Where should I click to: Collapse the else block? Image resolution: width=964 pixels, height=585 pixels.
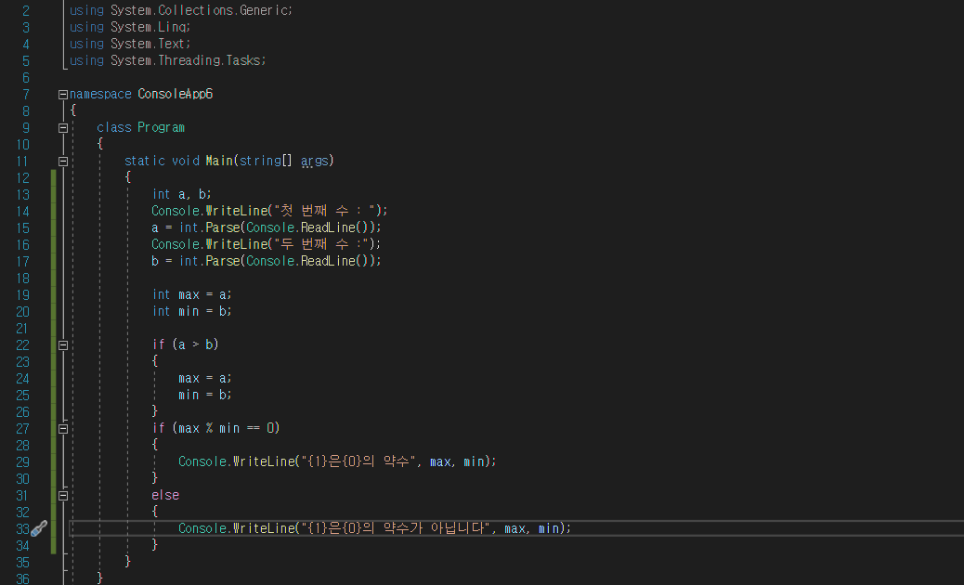pyautogui.click(x=63, y=496)
